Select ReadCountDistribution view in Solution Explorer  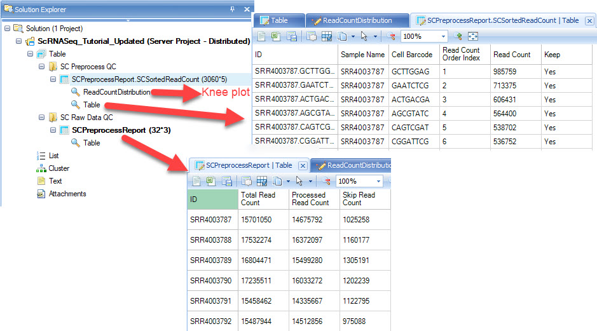(x=116, y=92)
